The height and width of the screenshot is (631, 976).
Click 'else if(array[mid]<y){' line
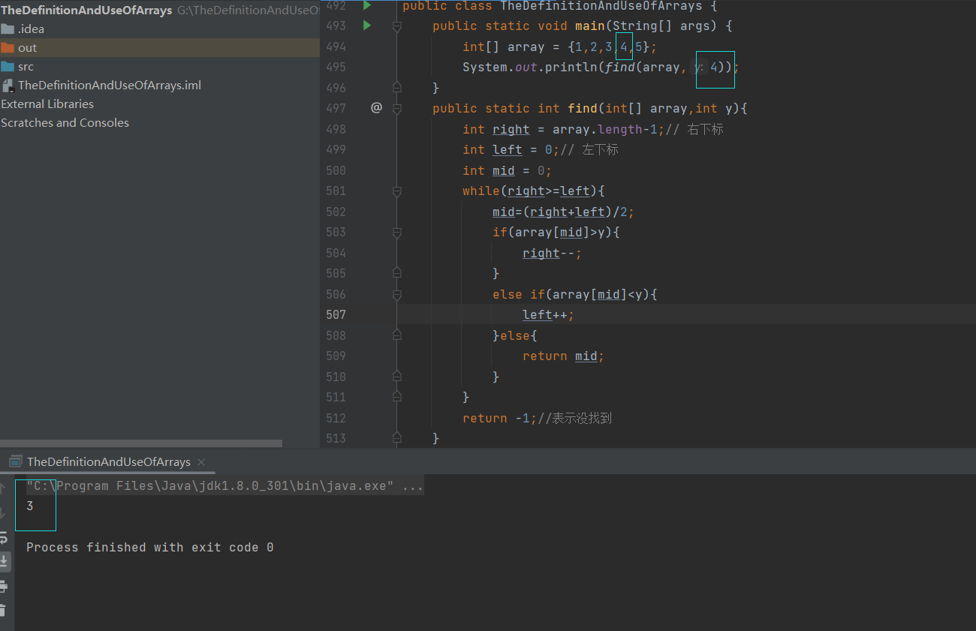(574, 294)
